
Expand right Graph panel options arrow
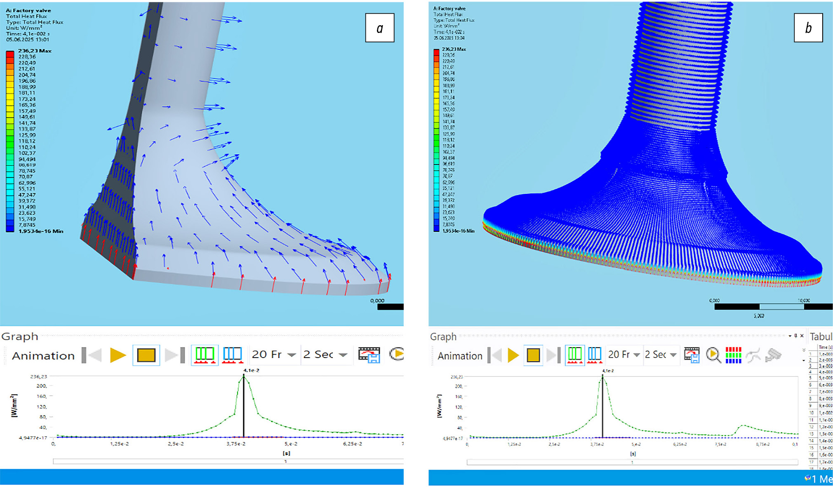coord(790,336)
